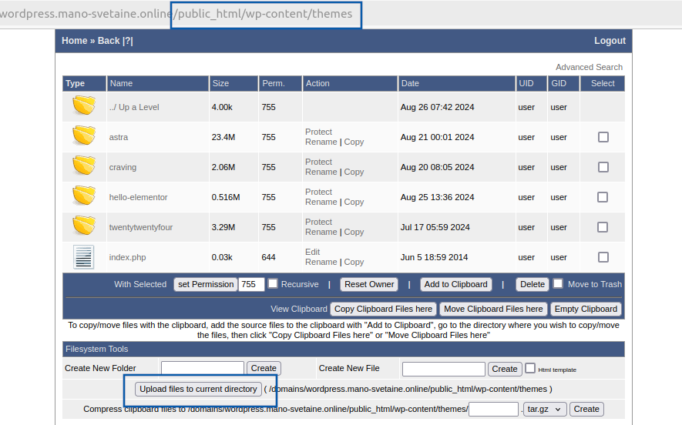Click Copy for hello-elementor
This screenshot has width=682, height=425.
pyautogui.click(x=354, y=202)
